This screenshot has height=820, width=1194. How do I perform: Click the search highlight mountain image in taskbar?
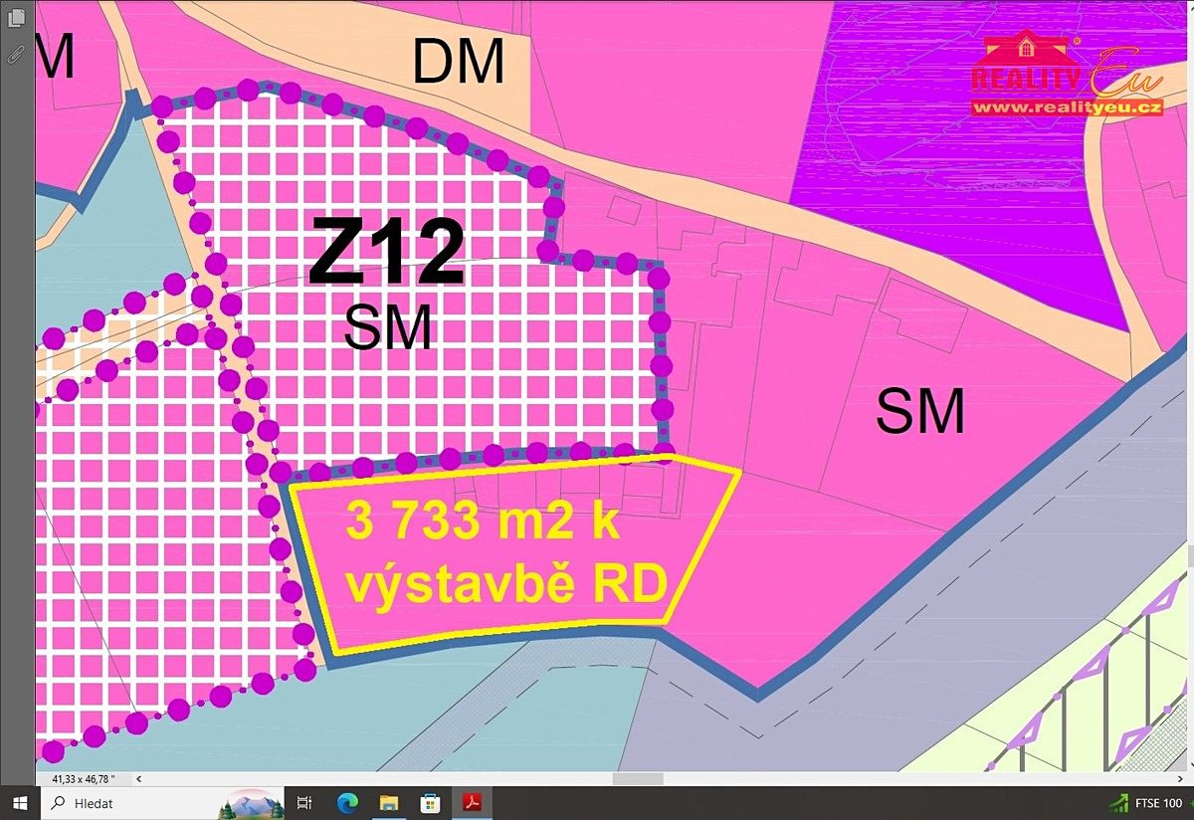pos(250,803)
